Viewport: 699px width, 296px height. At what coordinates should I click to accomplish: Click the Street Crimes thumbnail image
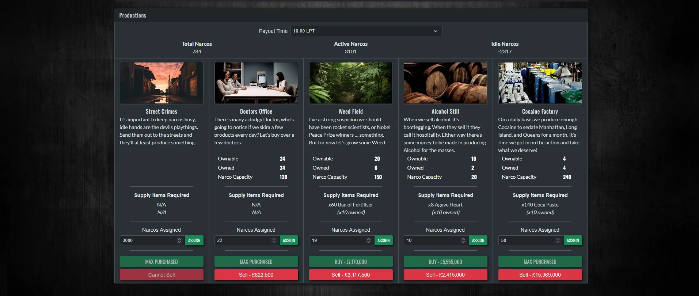[x=162, y=83]
